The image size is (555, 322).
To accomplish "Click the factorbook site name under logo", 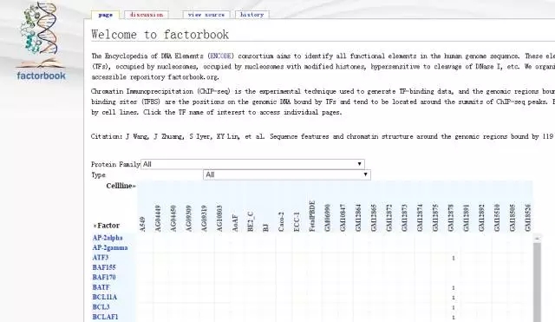I will tap(41, 76).
